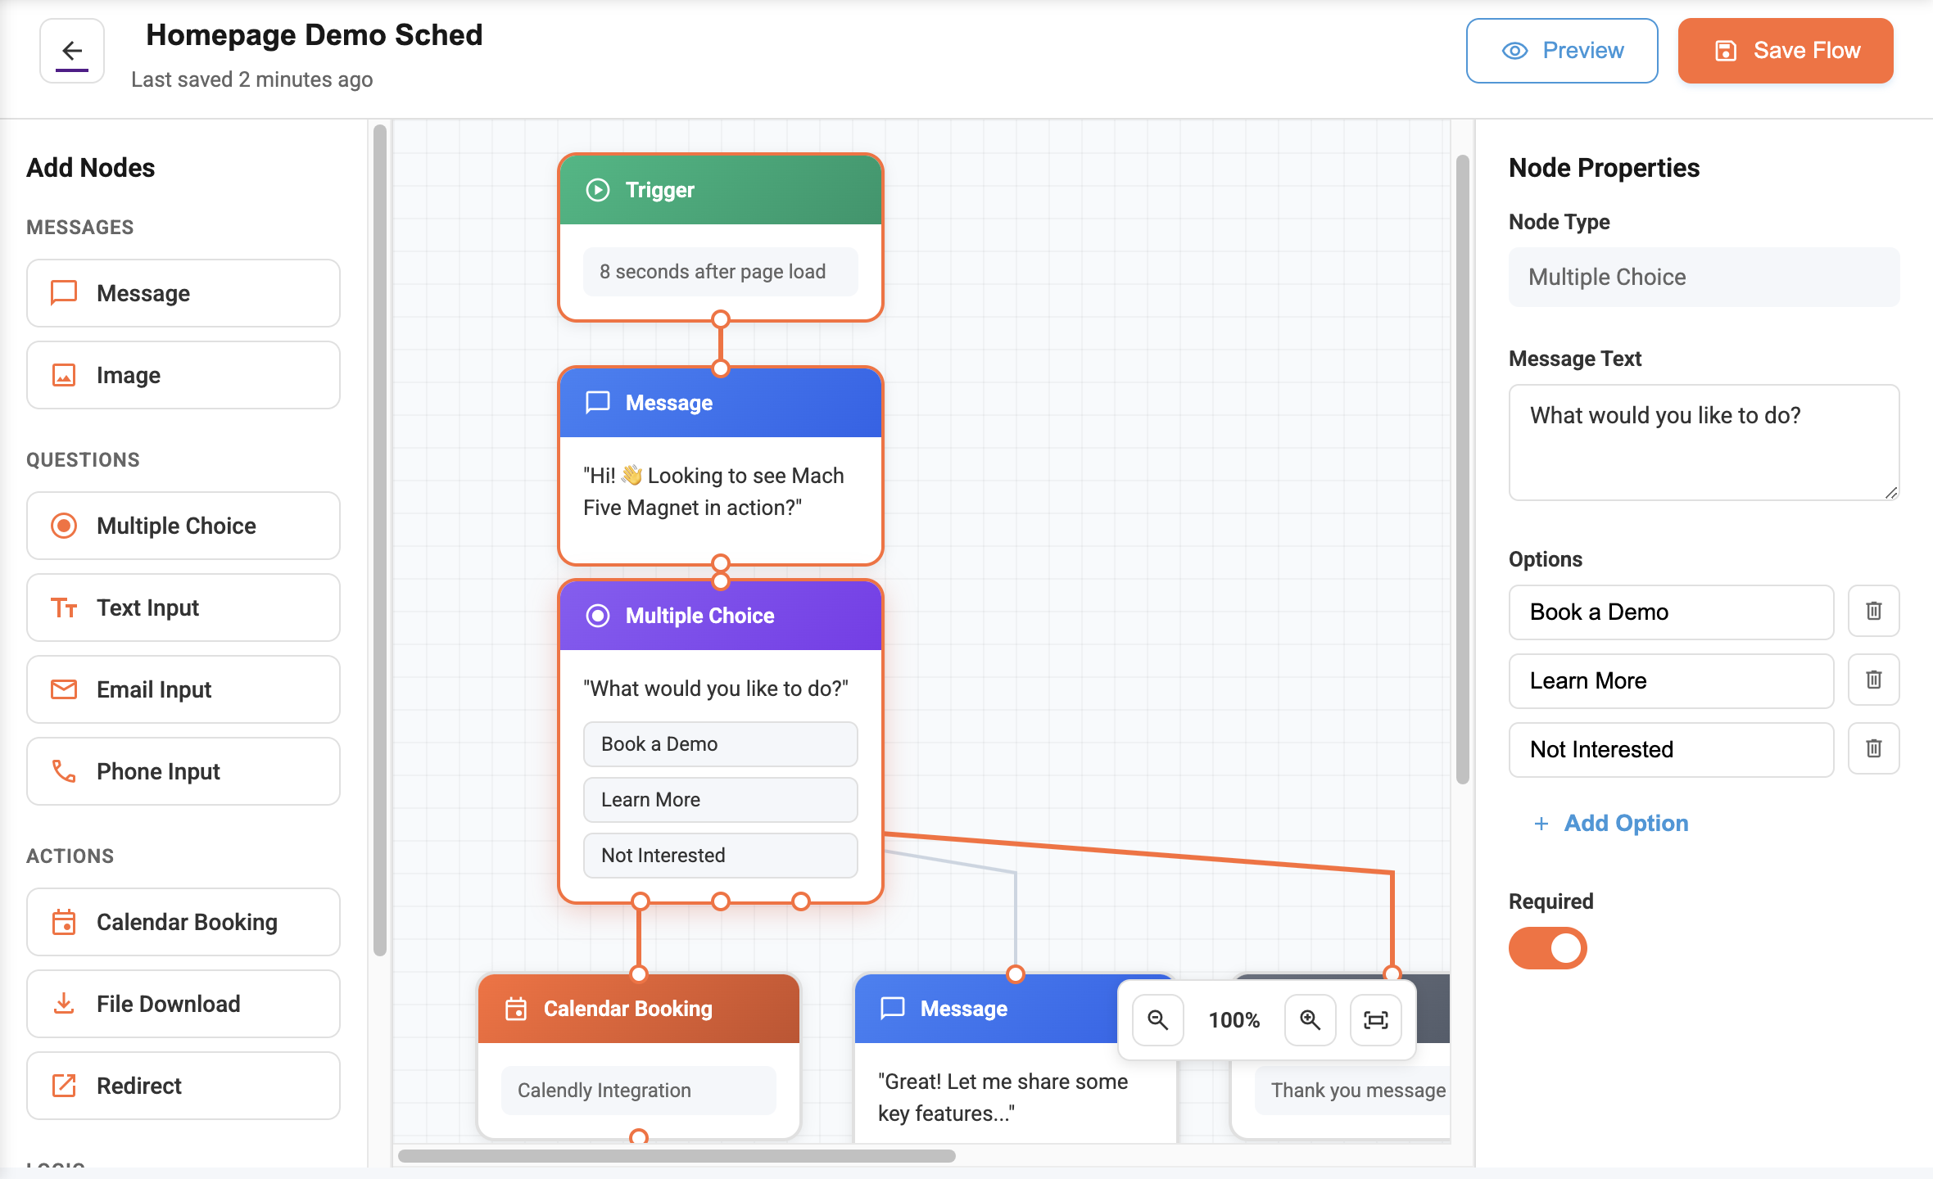Delete the Learn More option
1933x1179 pixels.
pos(1873,680)
